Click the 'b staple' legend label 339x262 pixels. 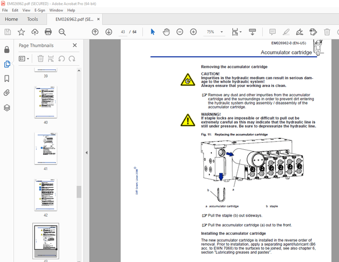tap(272, 206)
